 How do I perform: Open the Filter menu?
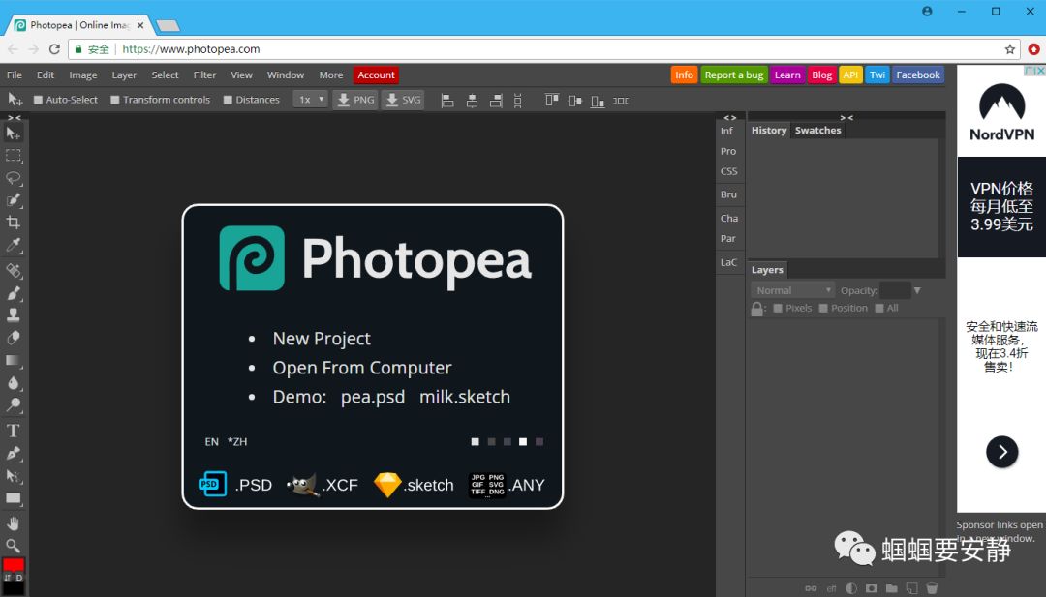pyautogui.click(x=204, y=75)
